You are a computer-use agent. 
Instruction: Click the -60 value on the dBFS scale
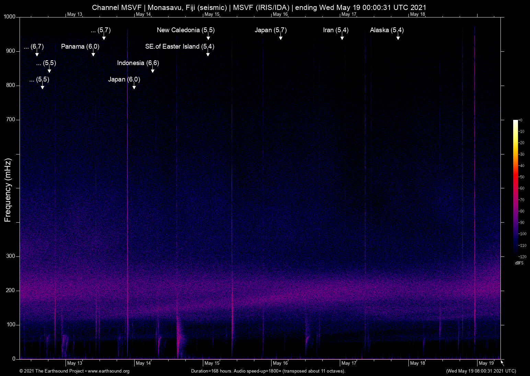522,188
